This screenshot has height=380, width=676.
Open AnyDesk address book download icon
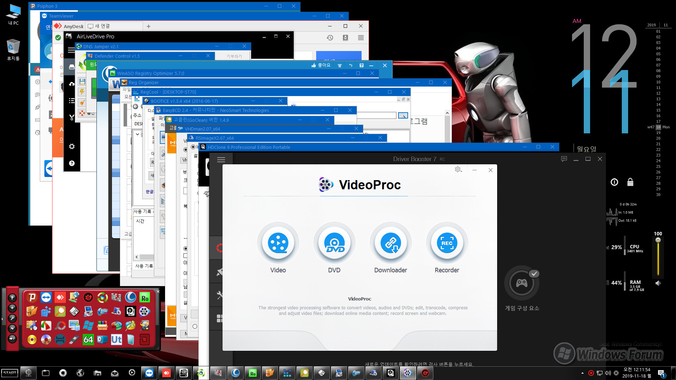pyautogui.click(x=345, y=38)
